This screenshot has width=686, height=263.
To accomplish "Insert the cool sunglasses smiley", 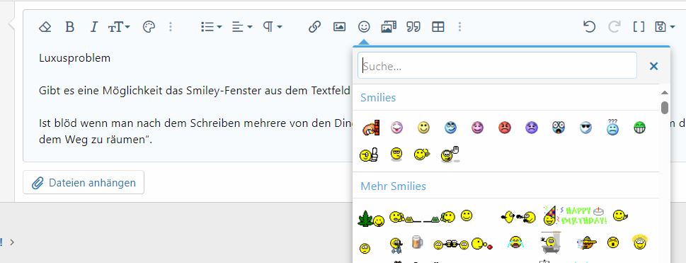I will (585, 128).
